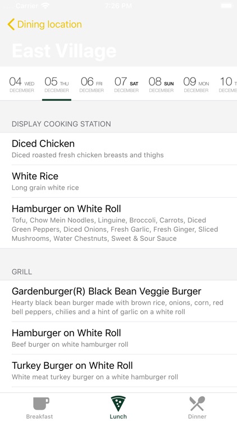This screenshot has height=421, width=237.
Task: Select 04 WED December date
Action: pyautogui.click(x=22, y=84)
